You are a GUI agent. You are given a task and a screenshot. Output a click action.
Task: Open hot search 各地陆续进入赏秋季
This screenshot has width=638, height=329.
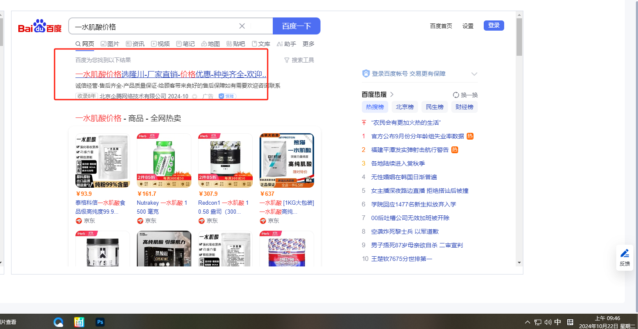[x=398, y=163]
